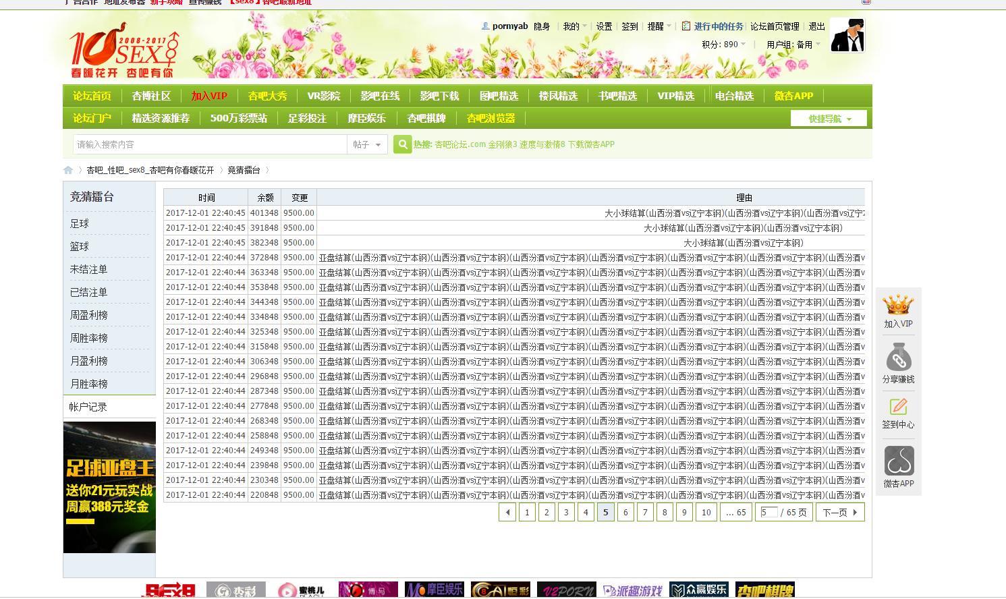Jump to the last page, ... 65
1006x599 pixels.
735,512
